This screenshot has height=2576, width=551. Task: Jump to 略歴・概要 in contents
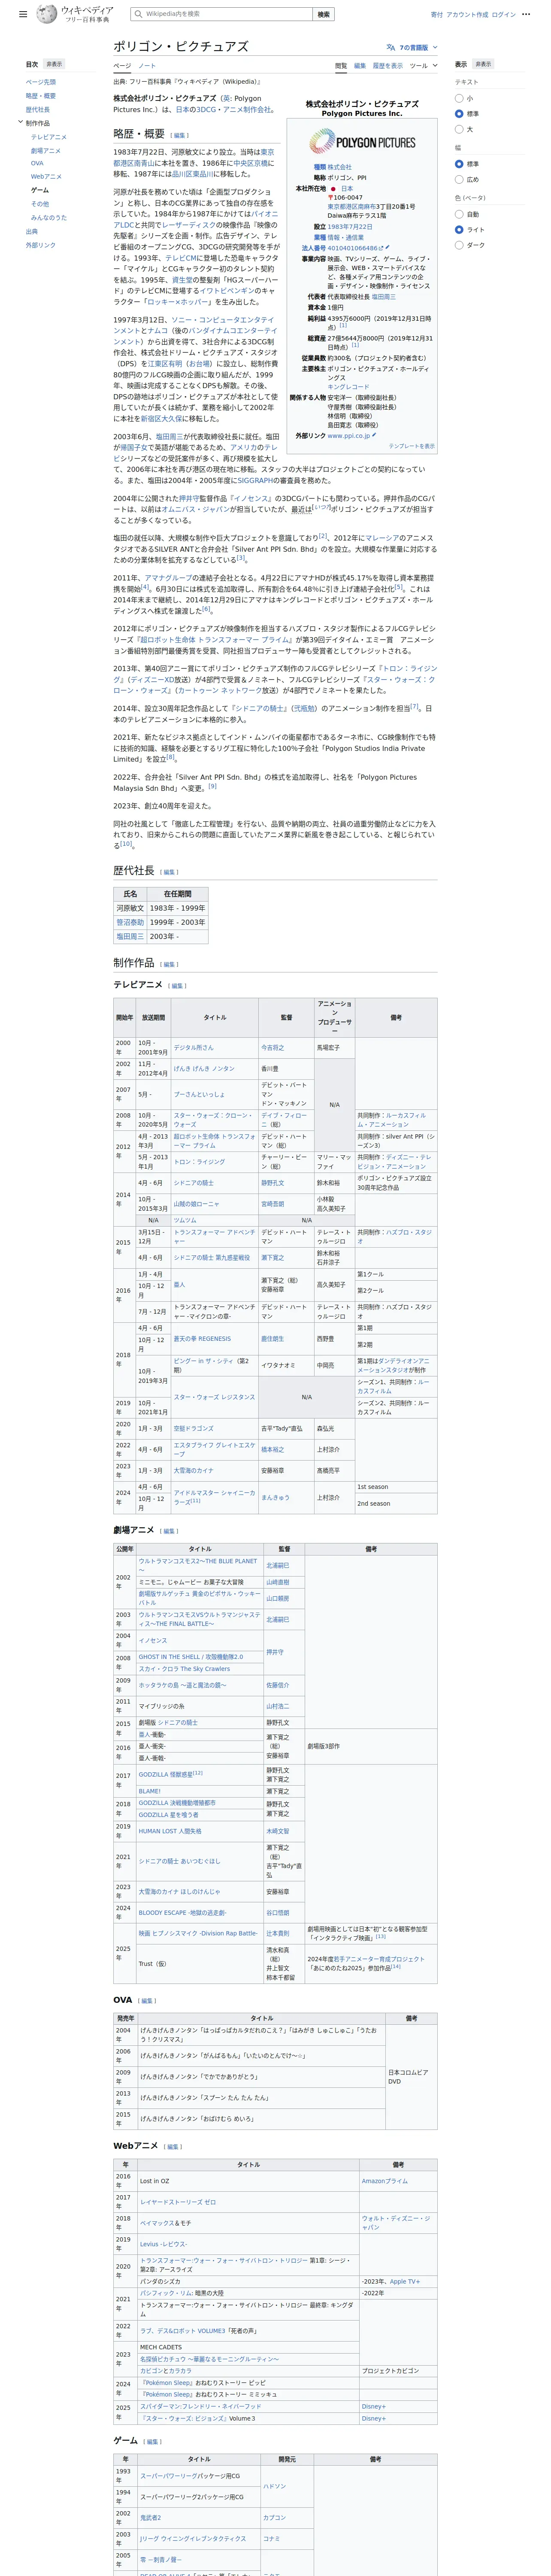point(41,96)
